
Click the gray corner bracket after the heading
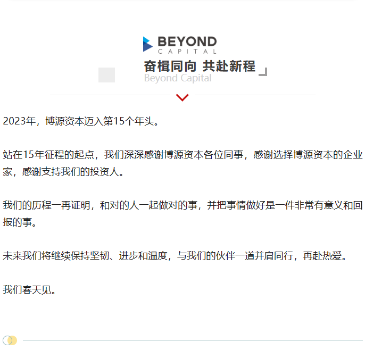262,72
